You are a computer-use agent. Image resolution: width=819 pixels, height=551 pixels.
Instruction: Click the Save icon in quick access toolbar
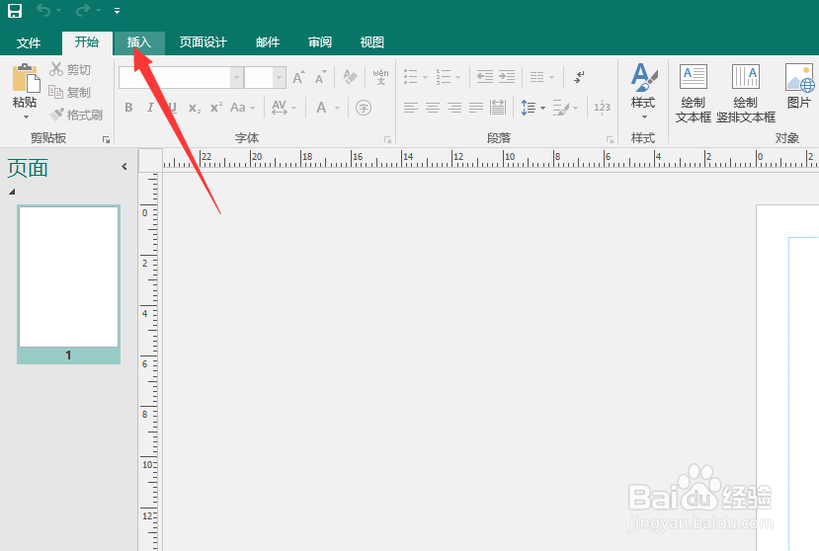click(15, 11)
